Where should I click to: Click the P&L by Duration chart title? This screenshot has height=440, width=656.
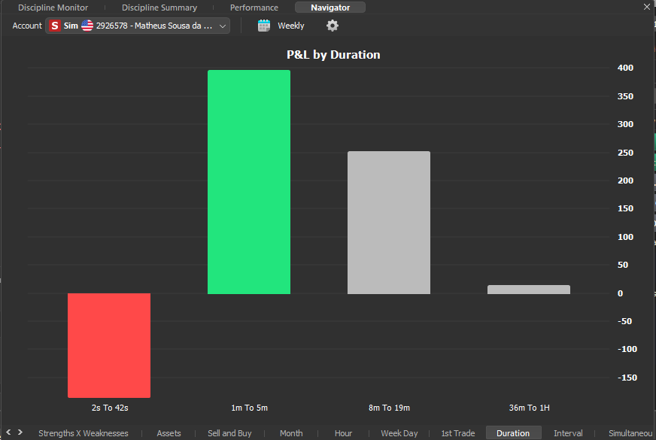point(333,55)
